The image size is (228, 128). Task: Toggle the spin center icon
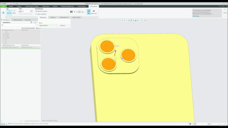[145, 21]
